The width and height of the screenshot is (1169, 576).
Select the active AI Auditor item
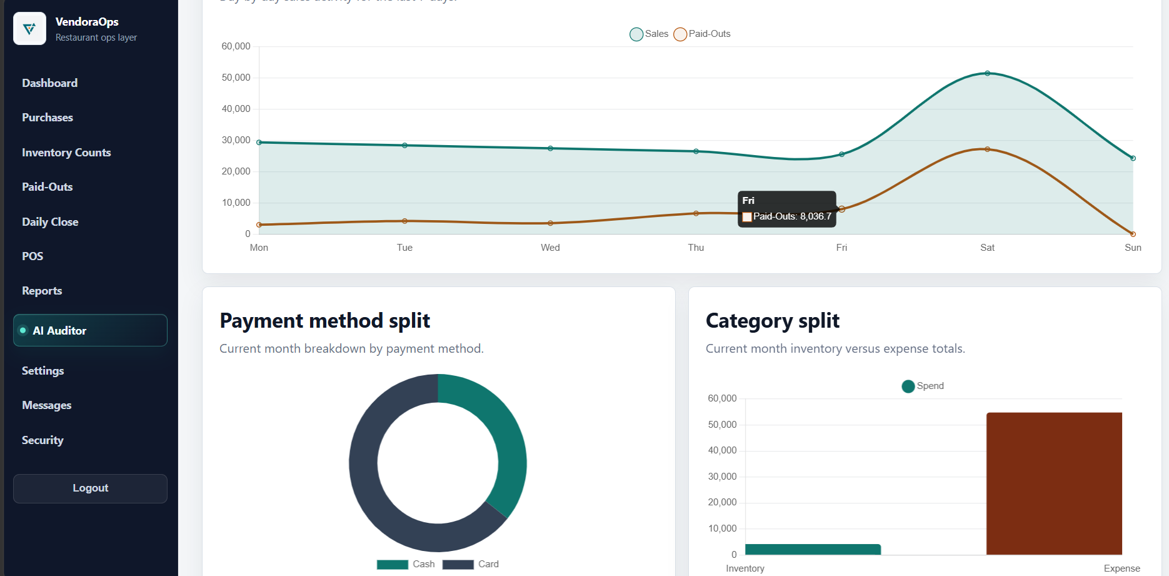[90, 330]
